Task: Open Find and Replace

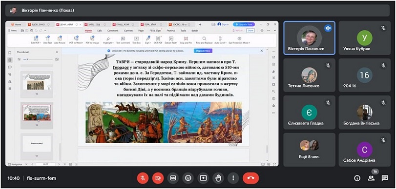Action: pos(204,40)
